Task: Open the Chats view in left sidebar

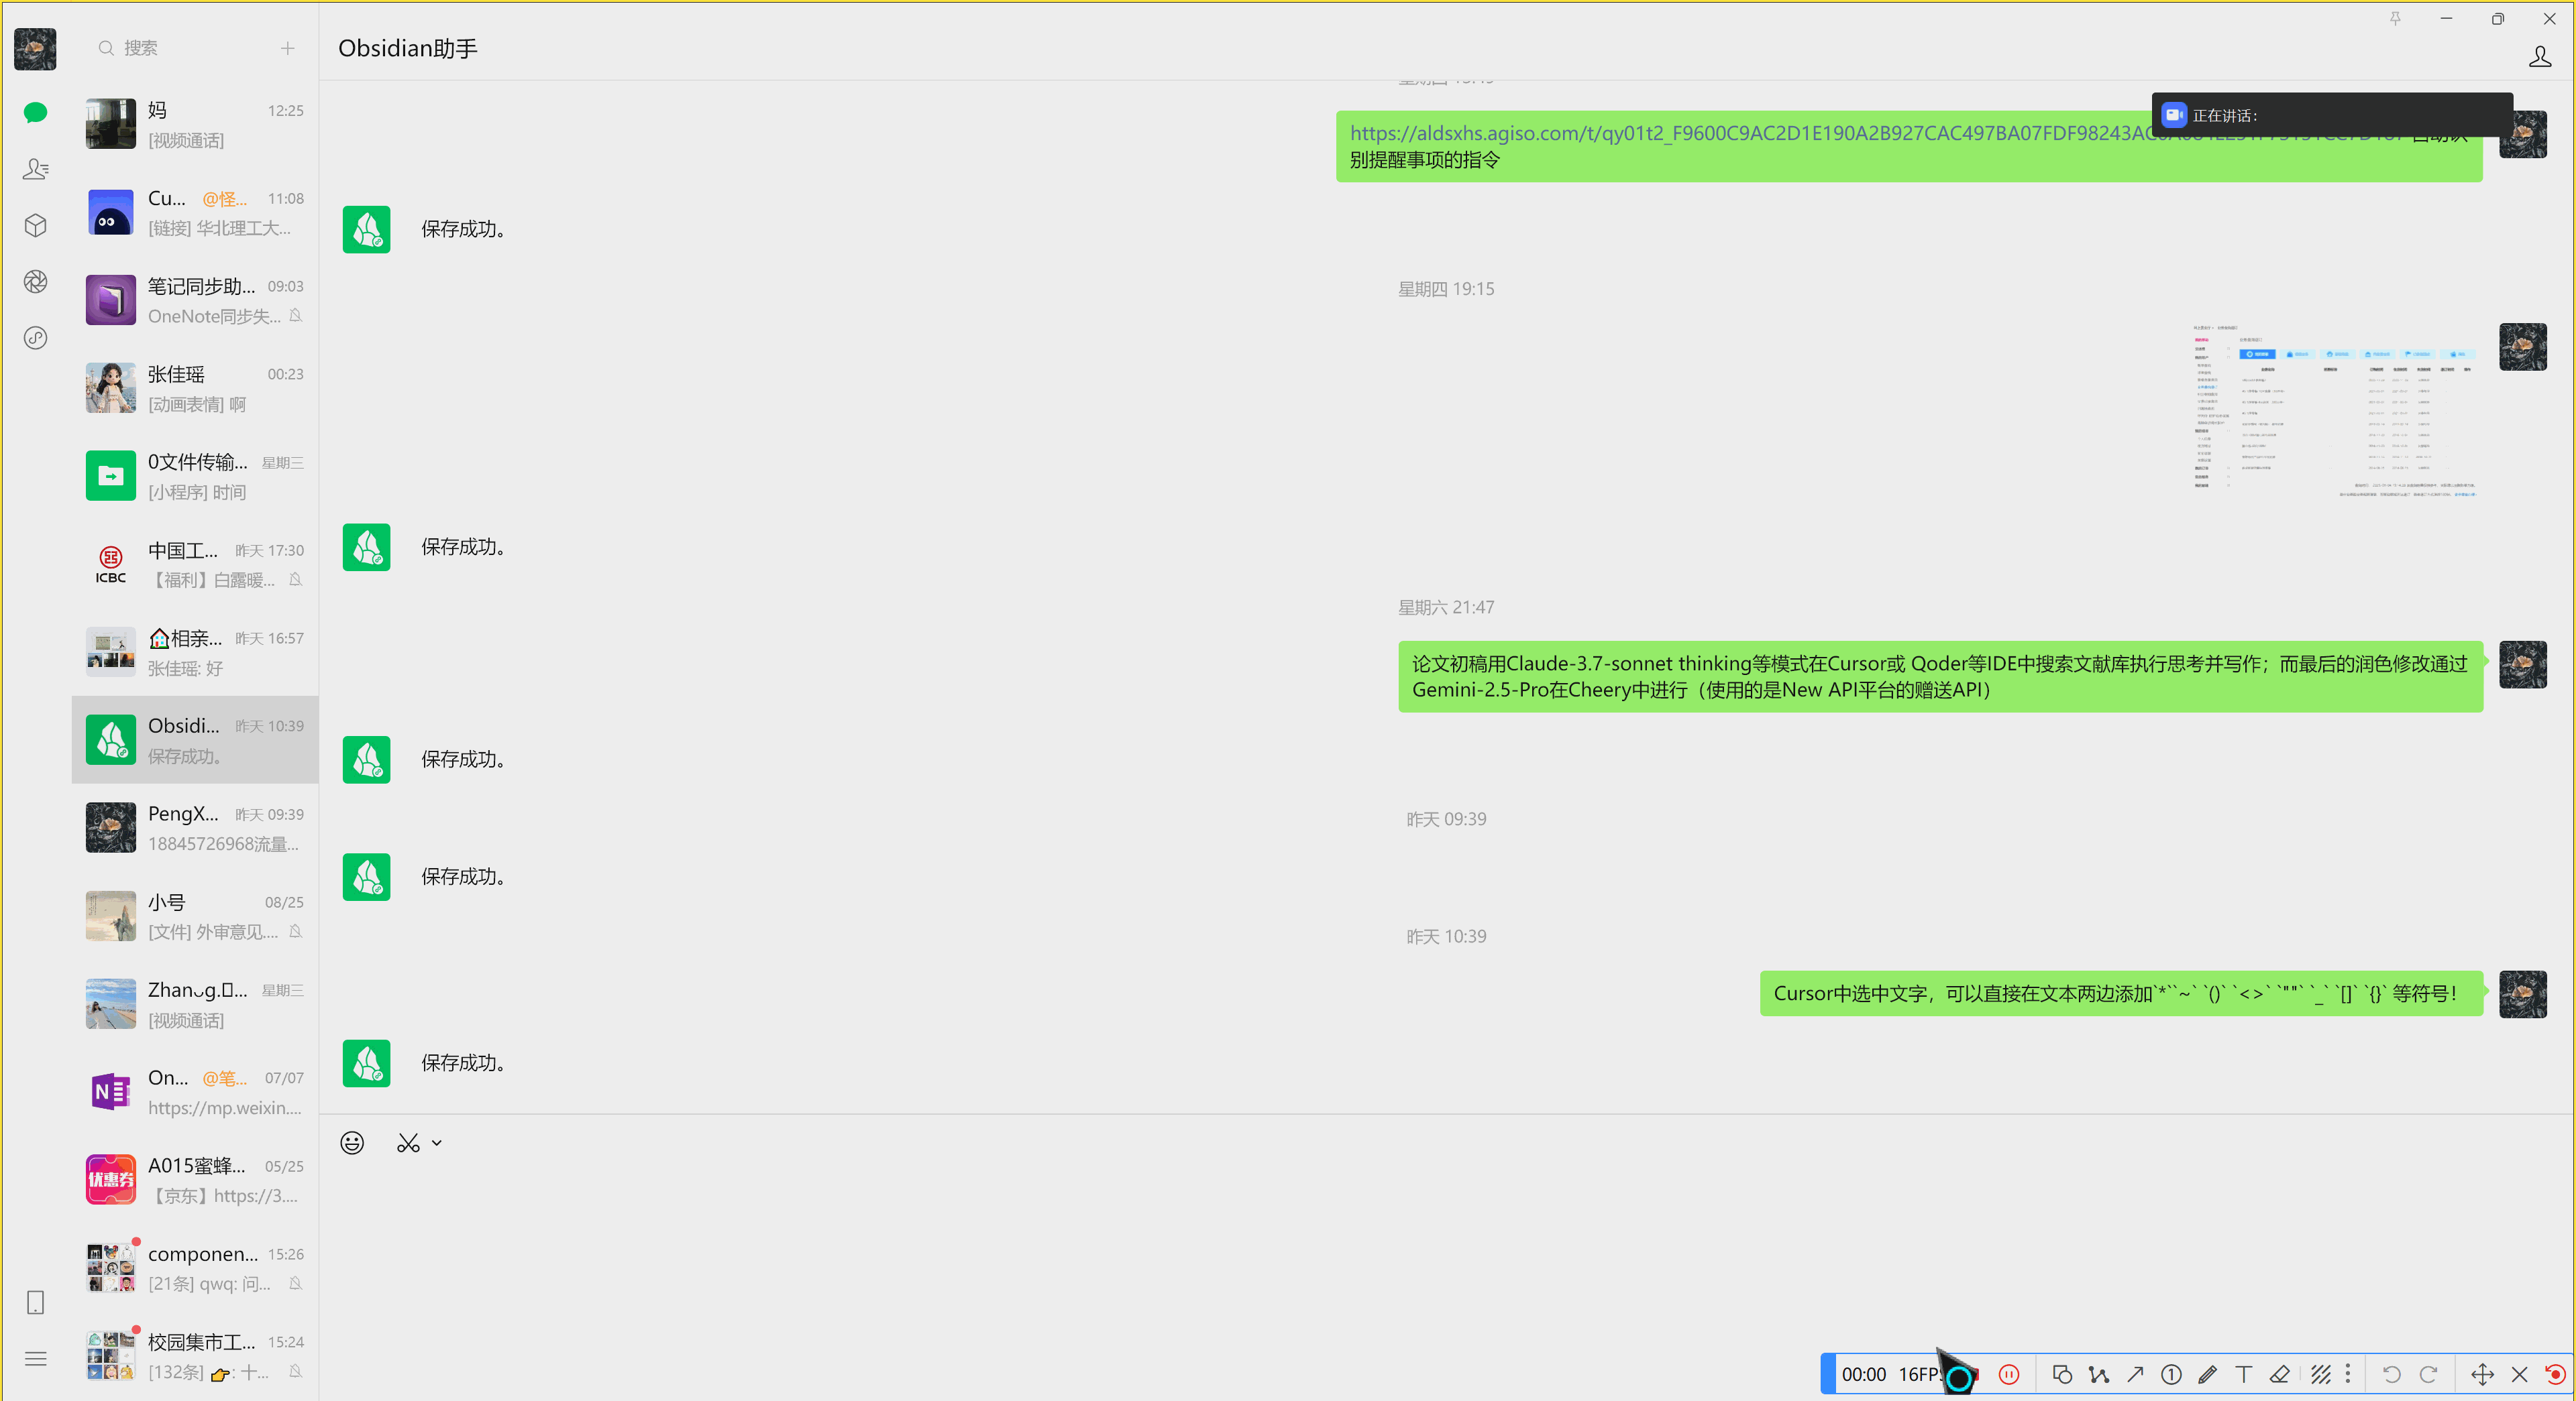Action: (35, 113)
